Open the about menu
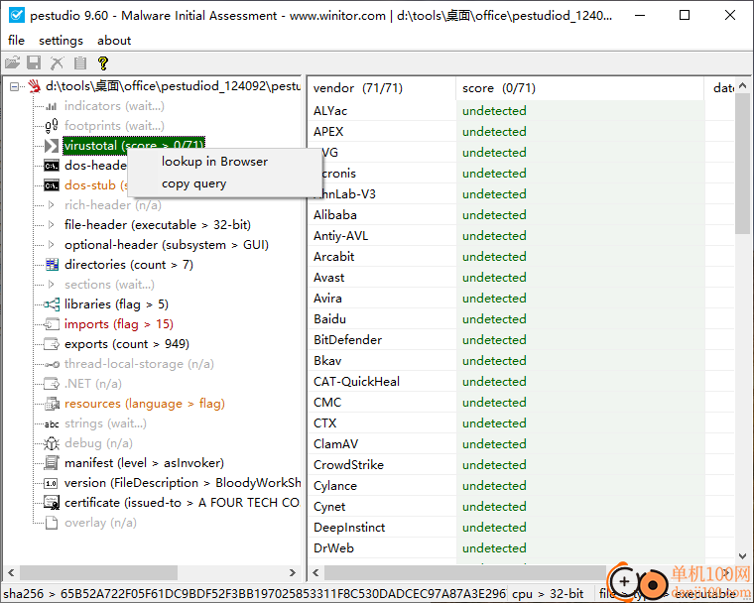The height and width of the screenshot is (603, 754). (114, 41)
